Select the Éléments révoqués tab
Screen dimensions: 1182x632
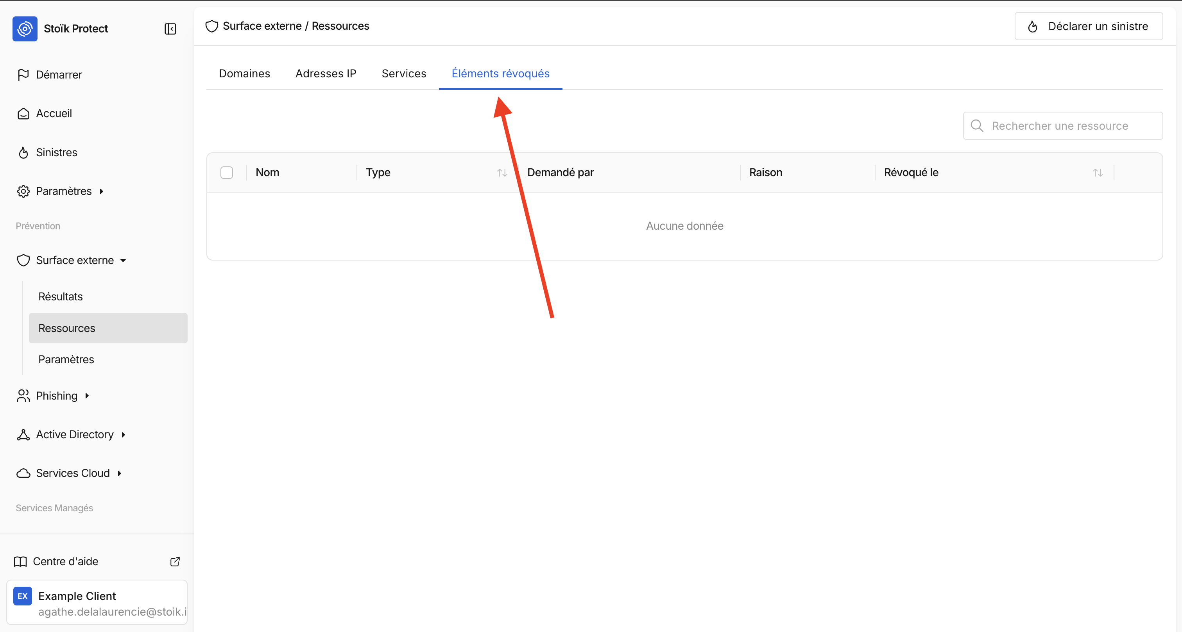pyautogui.click(x=501, y=73)
